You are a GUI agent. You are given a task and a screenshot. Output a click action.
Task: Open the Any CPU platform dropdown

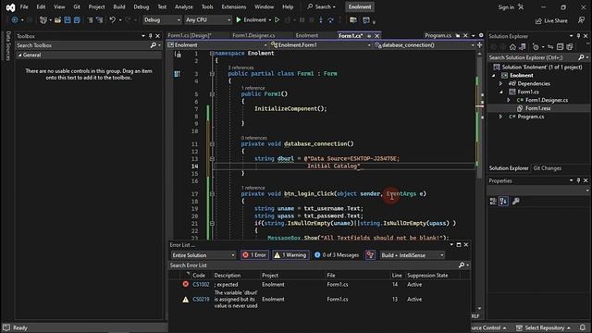[x=207, y=20]
